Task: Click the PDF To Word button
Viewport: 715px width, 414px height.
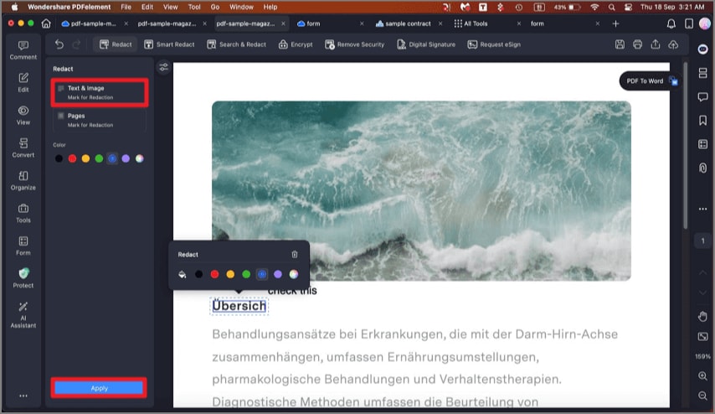Action: [x=650, y=80]
